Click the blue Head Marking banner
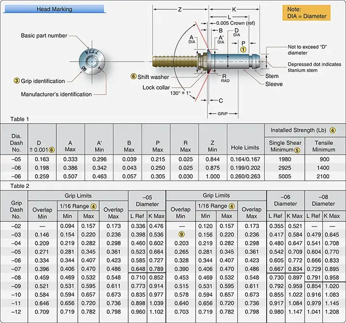 (x=54, y=9)
